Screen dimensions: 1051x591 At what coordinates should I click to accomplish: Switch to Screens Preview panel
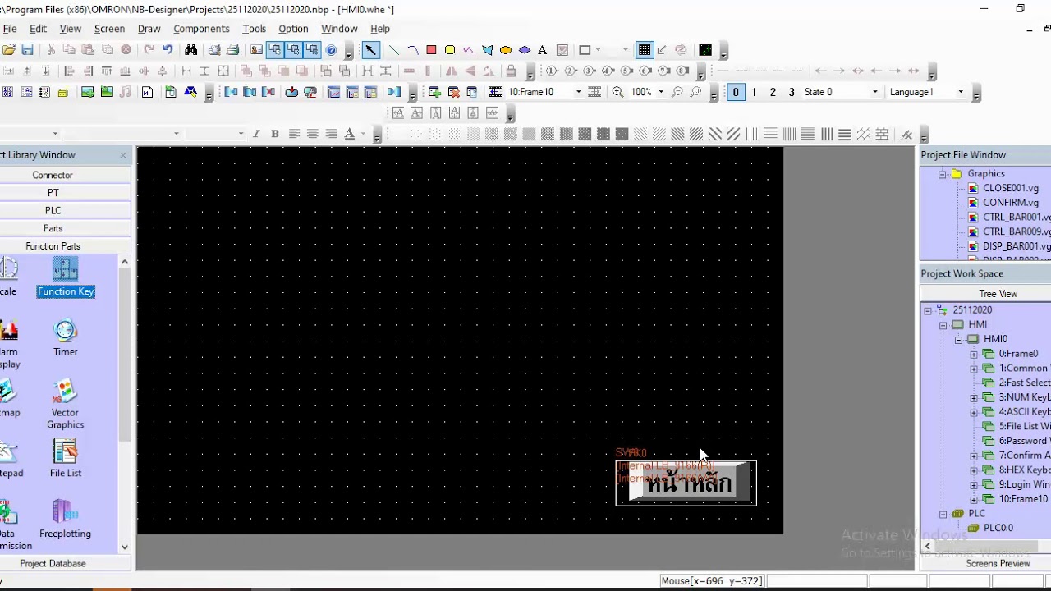pos(998,564)
